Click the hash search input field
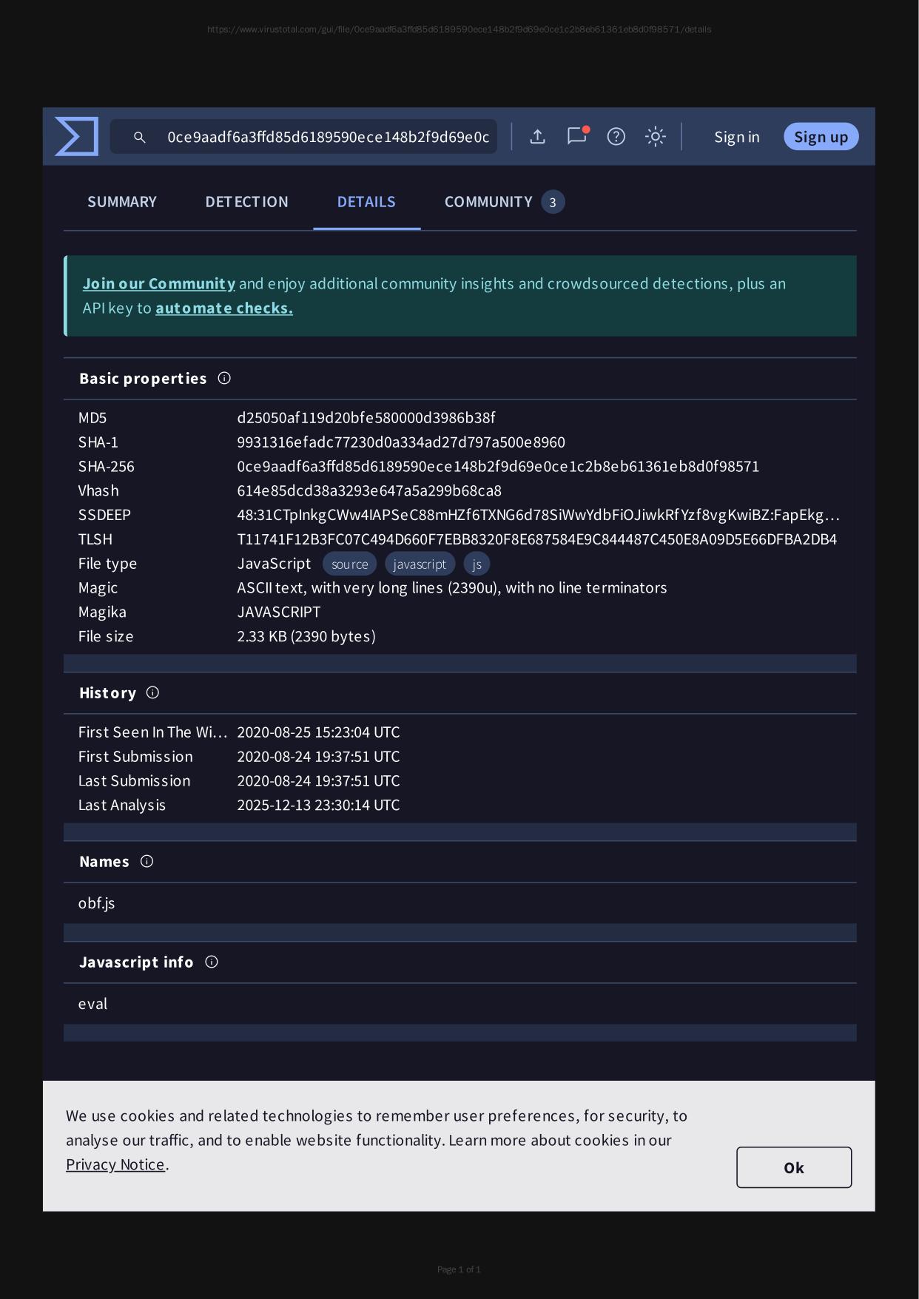The width and height of the screenshot is (919, 1299). [328, 138]
